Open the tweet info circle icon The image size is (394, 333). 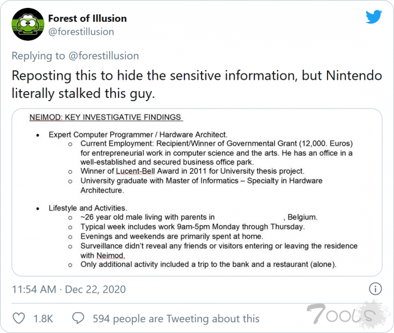coord(375,289)
